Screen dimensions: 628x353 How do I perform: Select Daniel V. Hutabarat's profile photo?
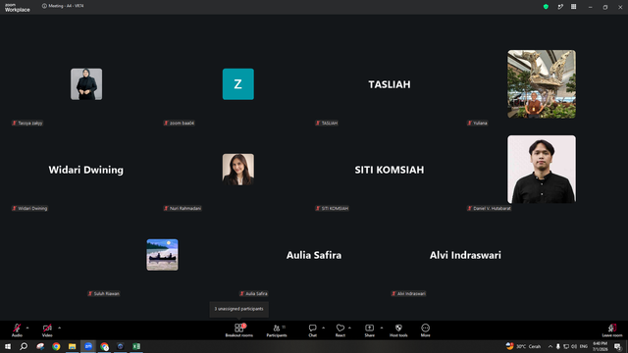(x=542, y=170)
